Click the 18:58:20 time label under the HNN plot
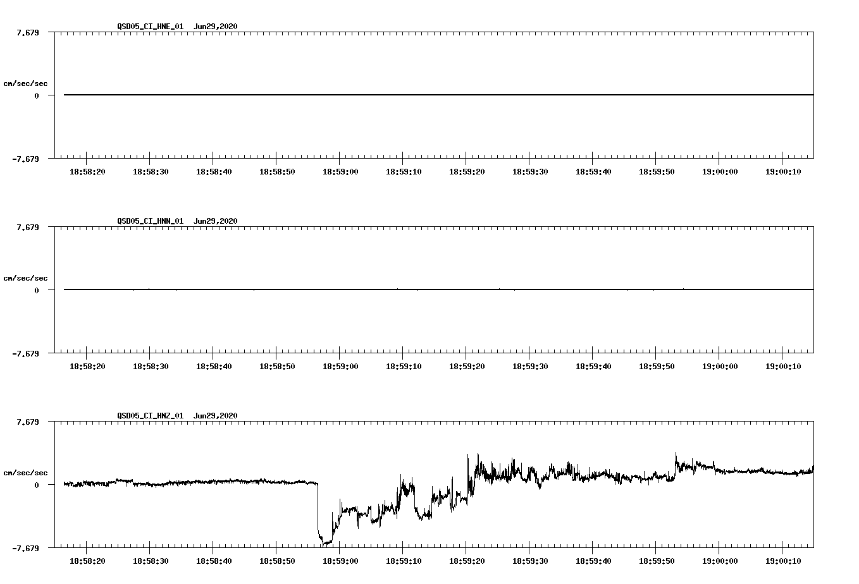This screenshot has width=859, height=584. click(87, 366)
